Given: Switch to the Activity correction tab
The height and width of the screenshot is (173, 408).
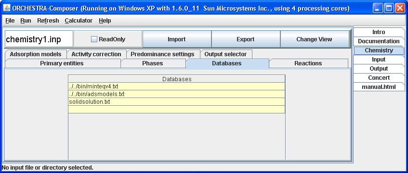Looking at the screenshot, I should (x=96, y=54).
